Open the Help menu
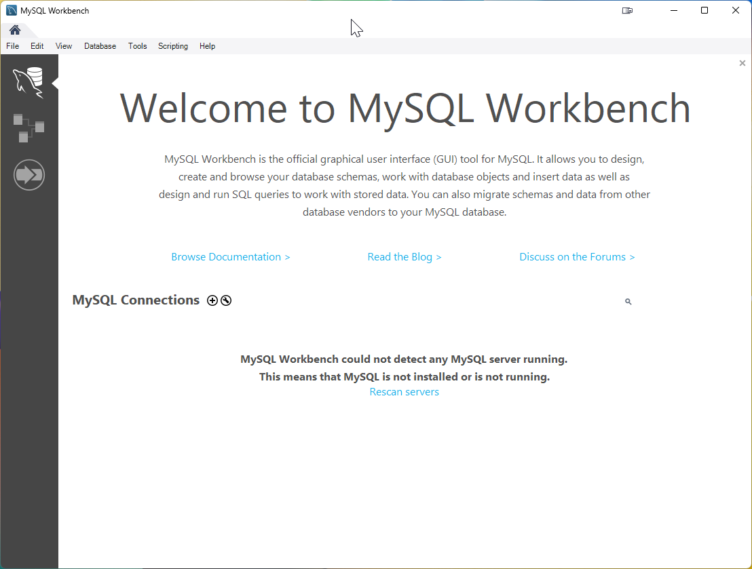 pos(207,46)
